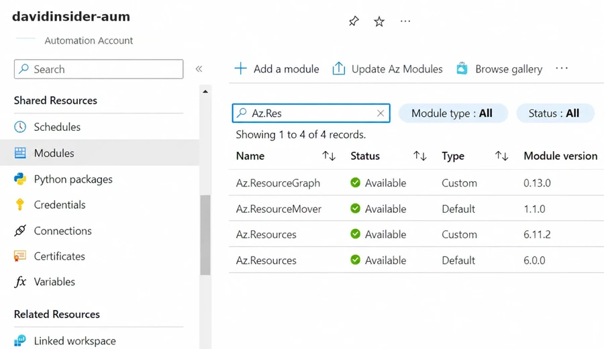Click the Python packages icon
The width and height of the screenshot is (604, 349).
pos(20,179)
